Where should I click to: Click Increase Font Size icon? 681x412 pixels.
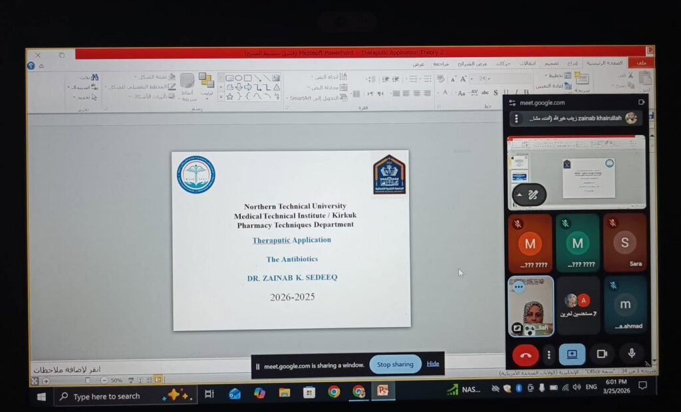pyautogui.click(x=464, y=79)
